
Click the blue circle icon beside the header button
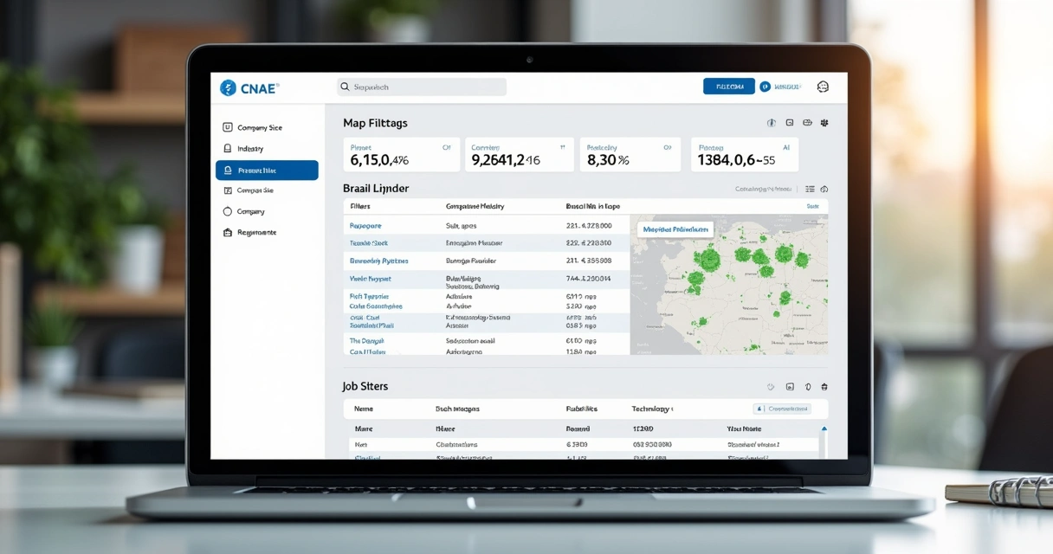(x=765, y=87)
